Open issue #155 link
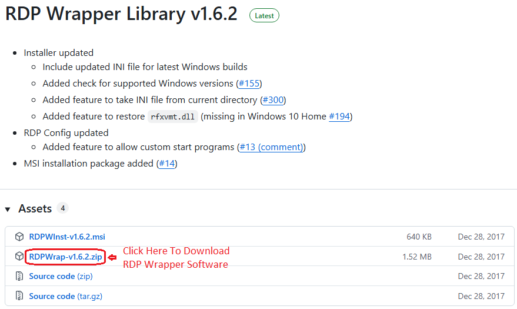Image resolution: width=517 pixels, height=309 pixels. pos(249,84)
